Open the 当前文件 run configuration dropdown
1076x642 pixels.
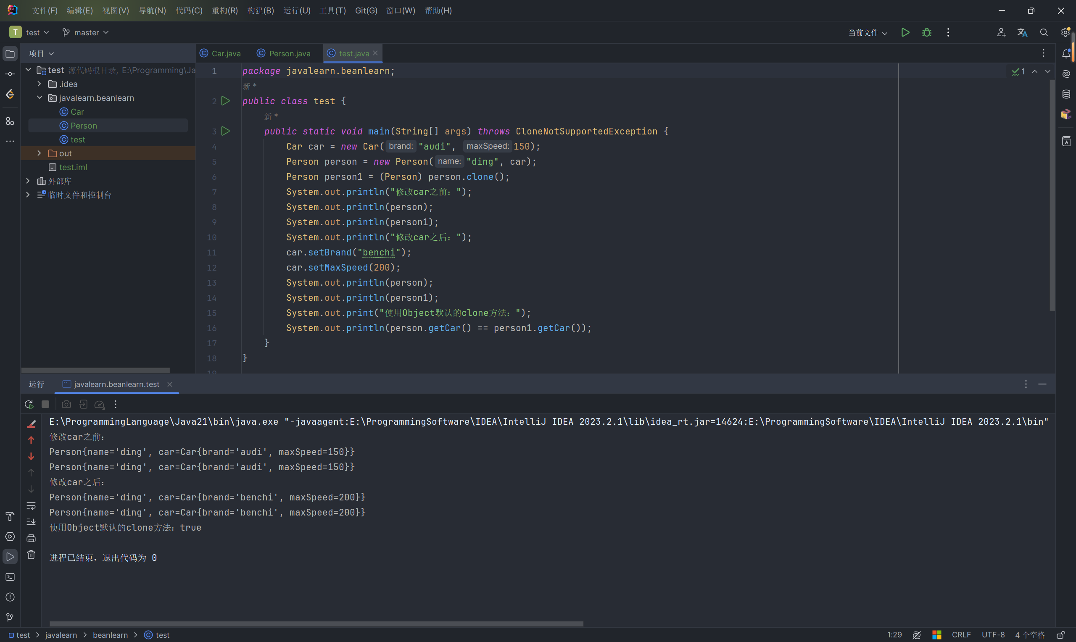[868, 32]
